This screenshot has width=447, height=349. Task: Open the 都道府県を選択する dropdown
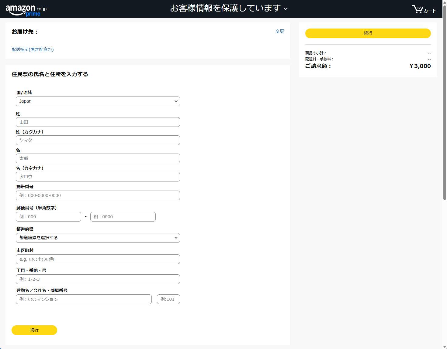click(x=98, y=238)
